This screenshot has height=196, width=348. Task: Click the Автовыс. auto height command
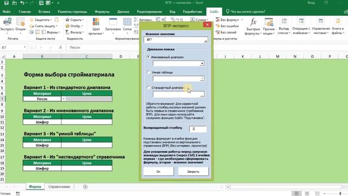(144, 20)
